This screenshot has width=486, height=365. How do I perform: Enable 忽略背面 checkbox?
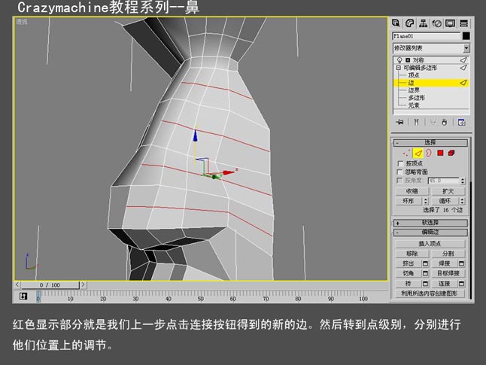[400, 172]
